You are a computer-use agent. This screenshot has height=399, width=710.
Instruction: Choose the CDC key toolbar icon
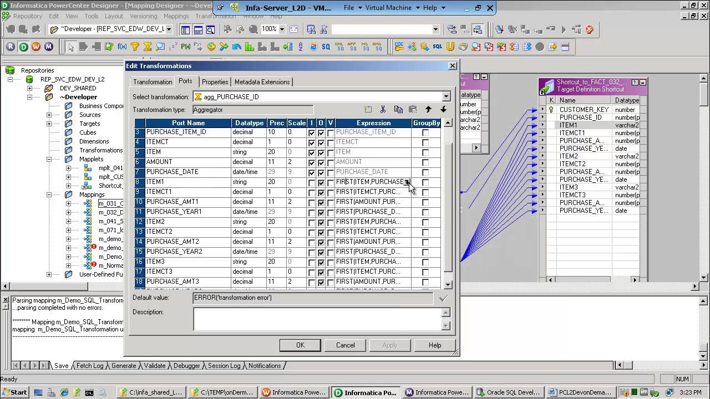(399, 47)
